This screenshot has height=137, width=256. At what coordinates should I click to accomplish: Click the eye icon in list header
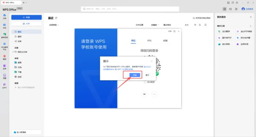coord(195,25)
